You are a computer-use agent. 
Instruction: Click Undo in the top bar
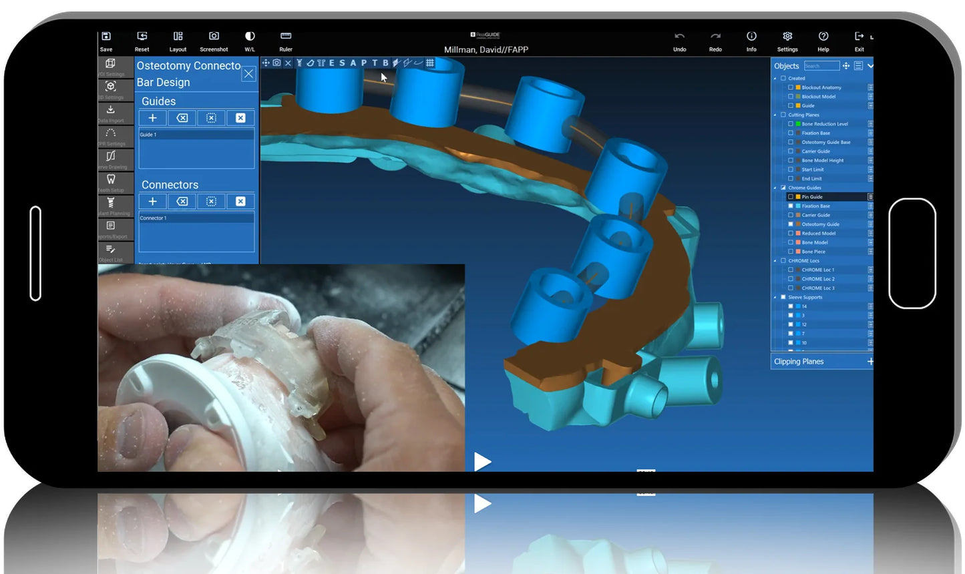[x=679, y=40]
